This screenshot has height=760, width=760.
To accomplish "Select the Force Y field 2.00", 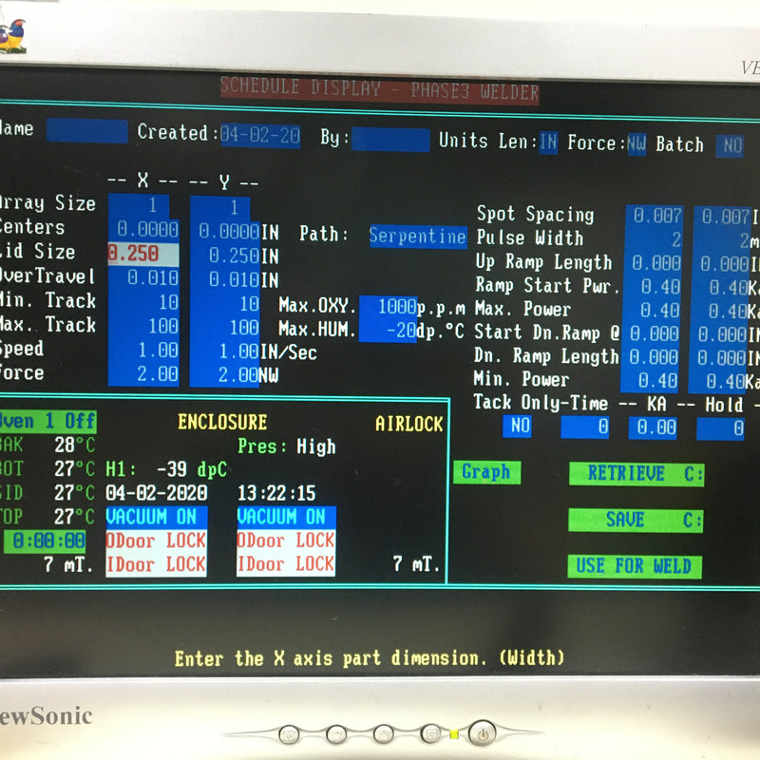I will click(225, 375).
